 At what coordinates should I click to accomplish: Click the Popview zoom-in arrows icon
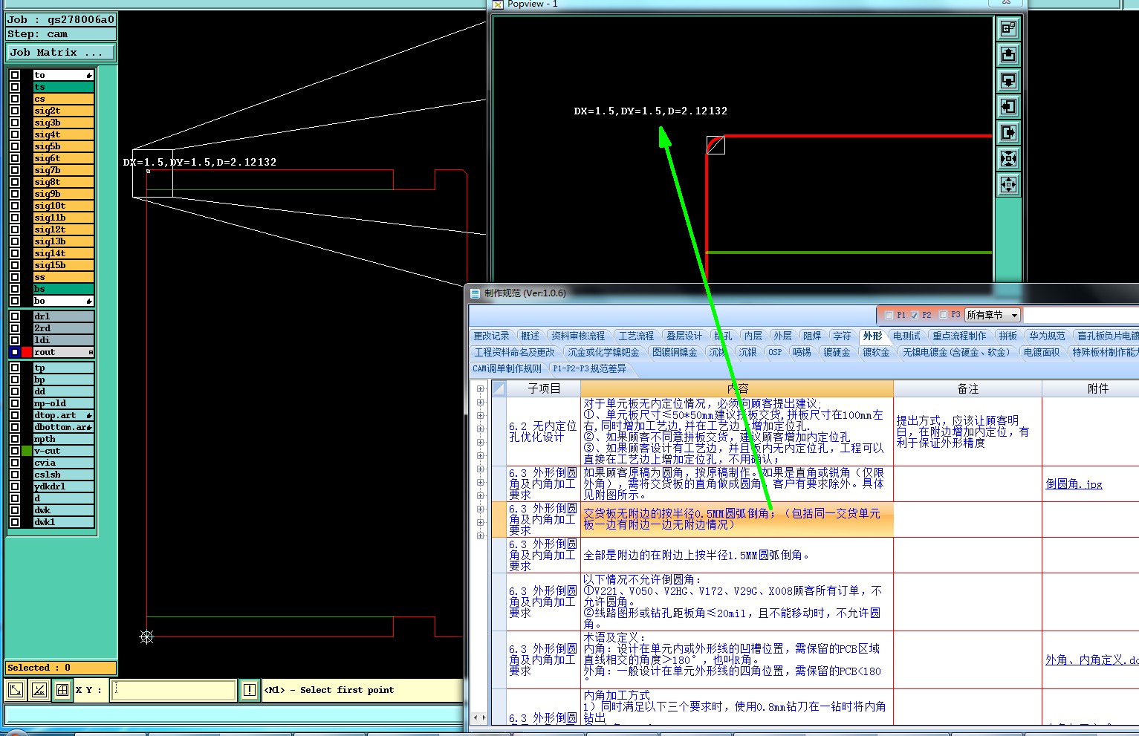click(1008, 159)
